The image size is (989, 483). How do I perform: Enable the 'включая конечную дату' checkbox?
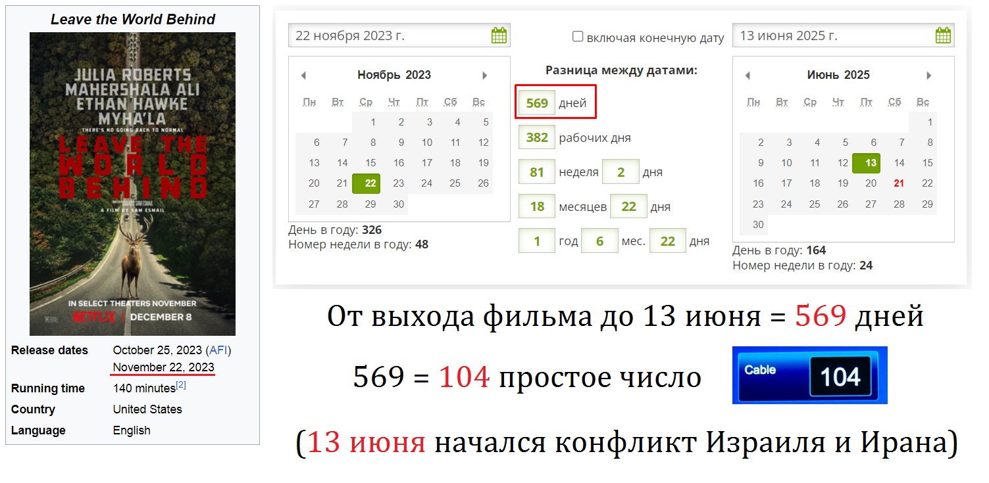click(578, 37)
